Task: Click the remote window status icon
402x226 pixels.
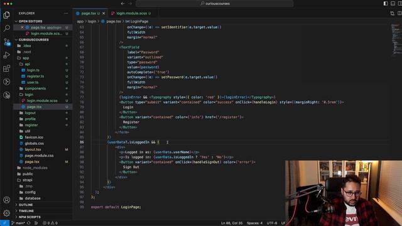Action: click(x=4, y=223)
